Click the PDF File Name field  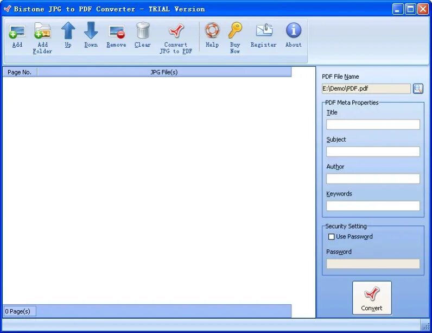tap(366, 89)
